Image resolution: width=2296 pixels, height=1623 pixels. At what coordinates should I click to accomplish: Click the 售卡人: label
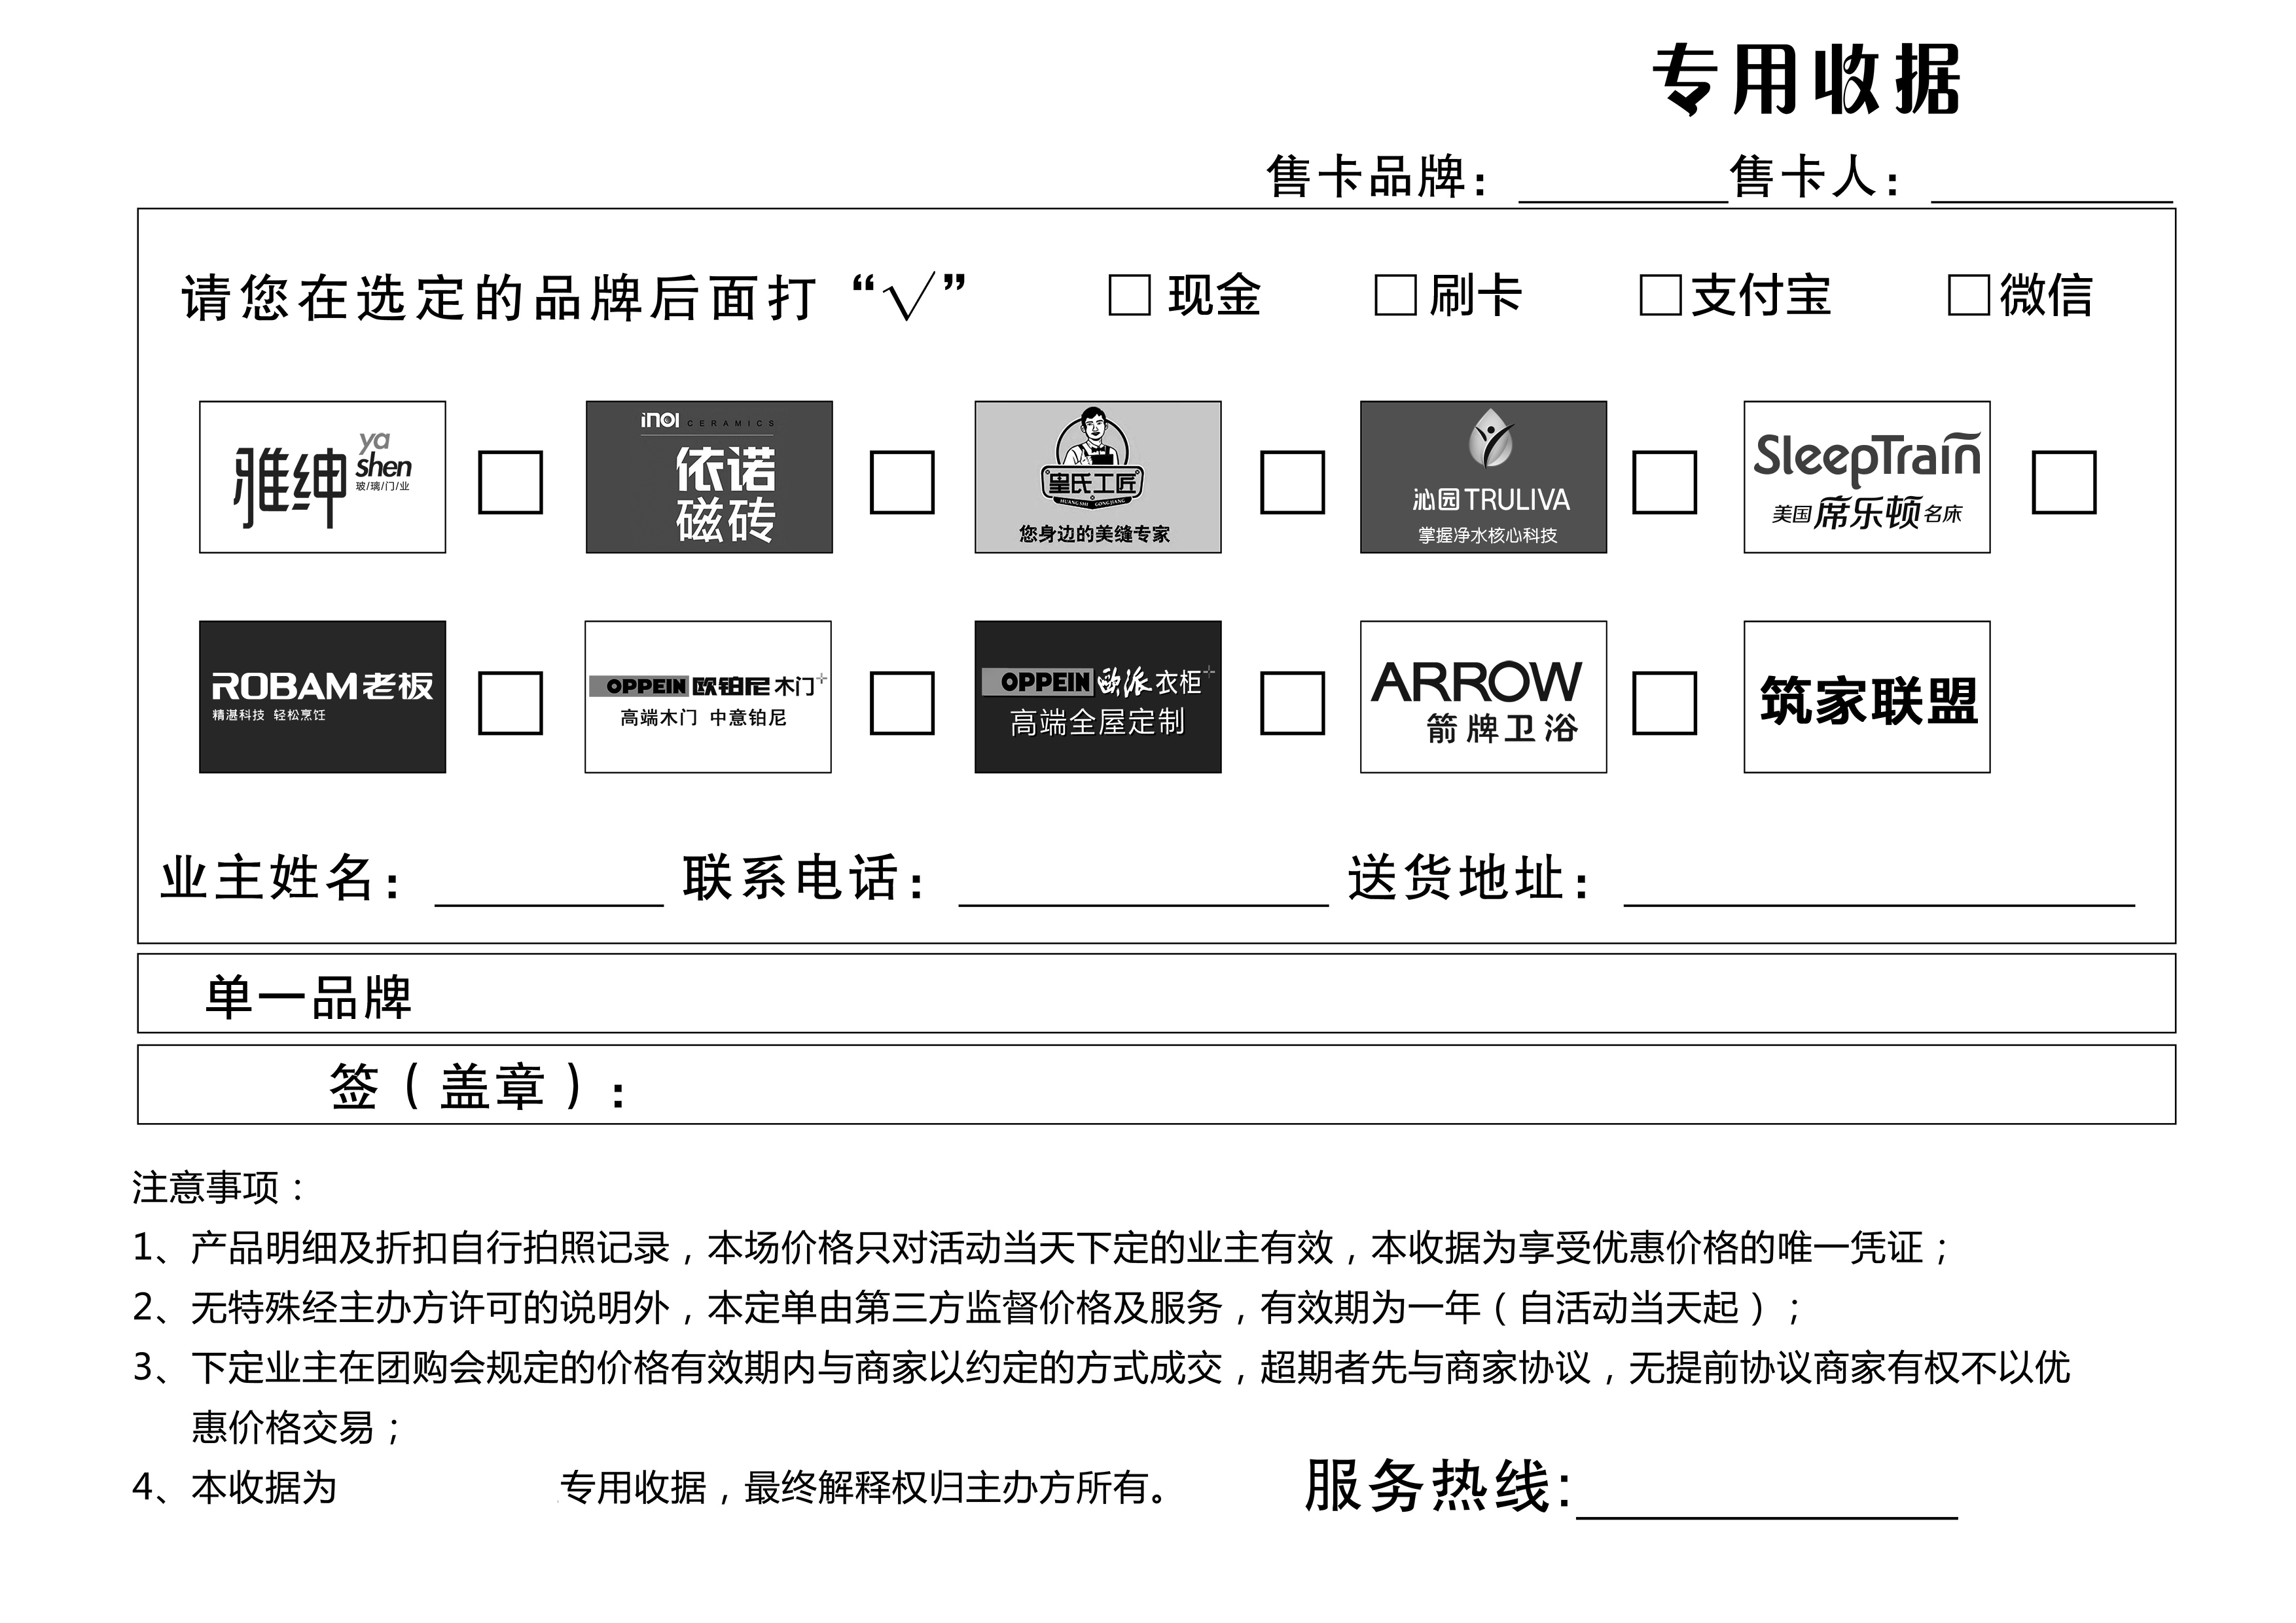coord(1815,177)
